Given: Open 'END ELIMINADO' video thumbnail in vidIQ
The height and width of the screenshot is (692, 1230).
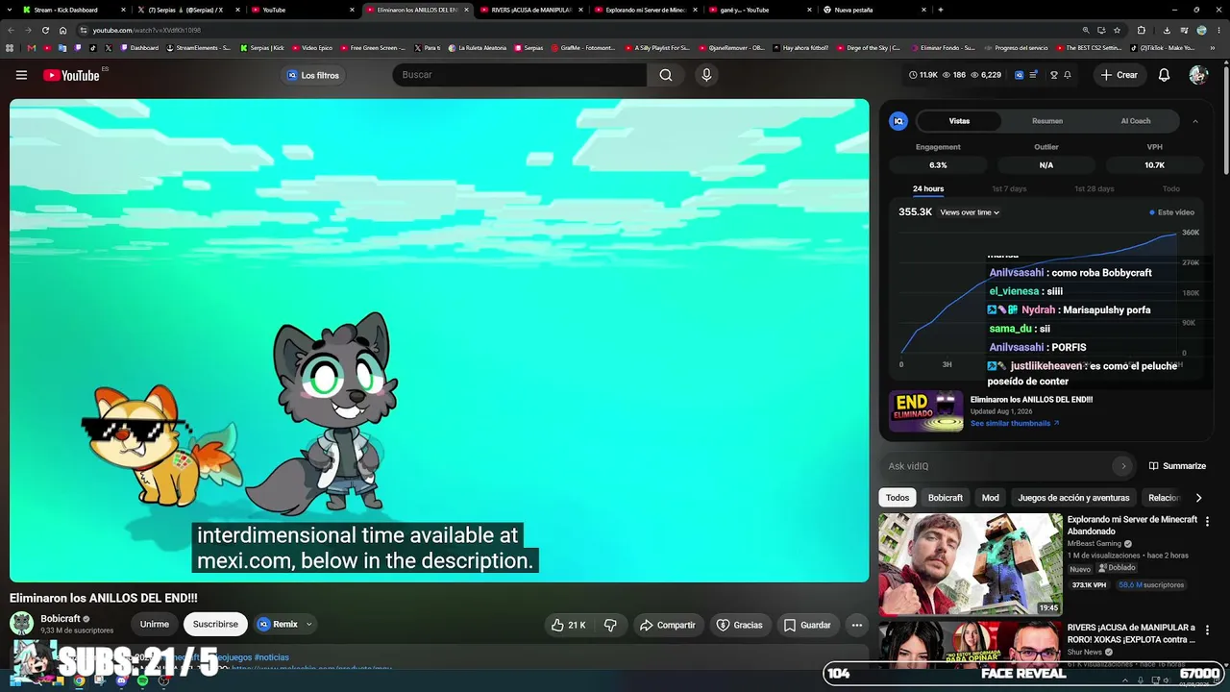Looking at the screenshot, I should [x=926, y=411].
